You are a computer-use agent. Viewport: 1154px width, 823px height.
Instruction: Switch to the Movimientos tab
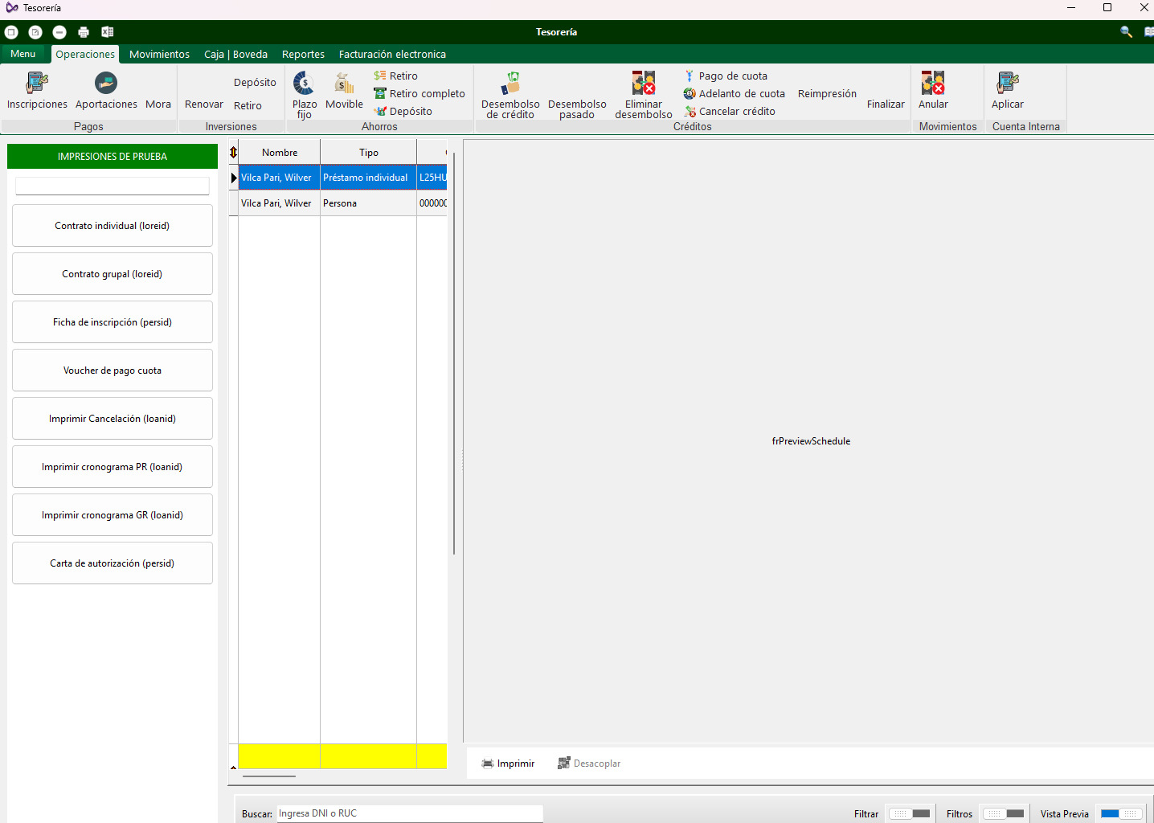click(x=159, y=55)
